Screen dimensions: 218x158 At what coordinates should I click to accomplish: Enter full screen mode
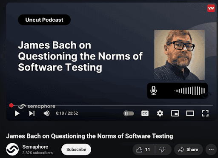tap(205, 113)
